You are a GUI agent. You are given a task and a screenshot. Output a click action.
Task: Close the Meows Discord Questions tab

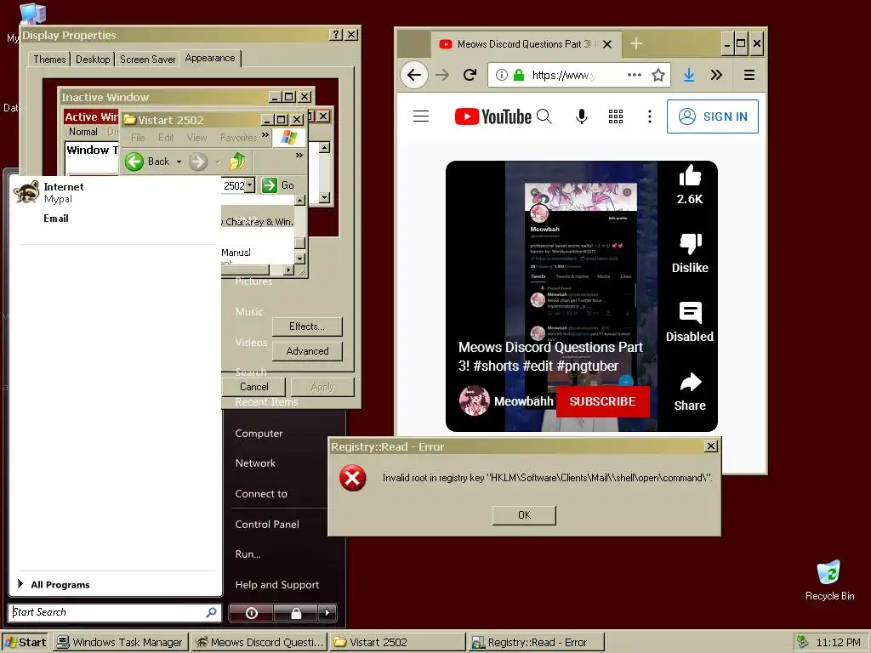[607, 44]
